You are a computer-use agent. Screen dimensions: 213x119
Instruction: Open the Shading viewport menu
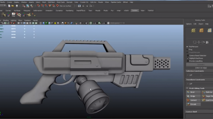[6, 20]
